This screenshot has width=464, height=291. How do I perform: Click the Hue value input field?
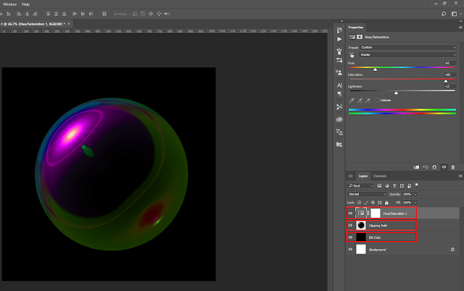tap(450, 63)
